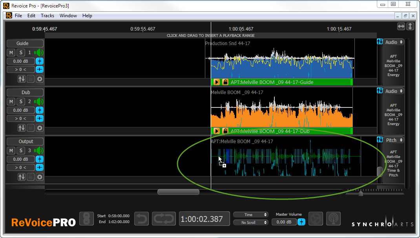Click the horizontal zoom-to-fit arrows icon
The image size is (420, 238).
[401, 26]
